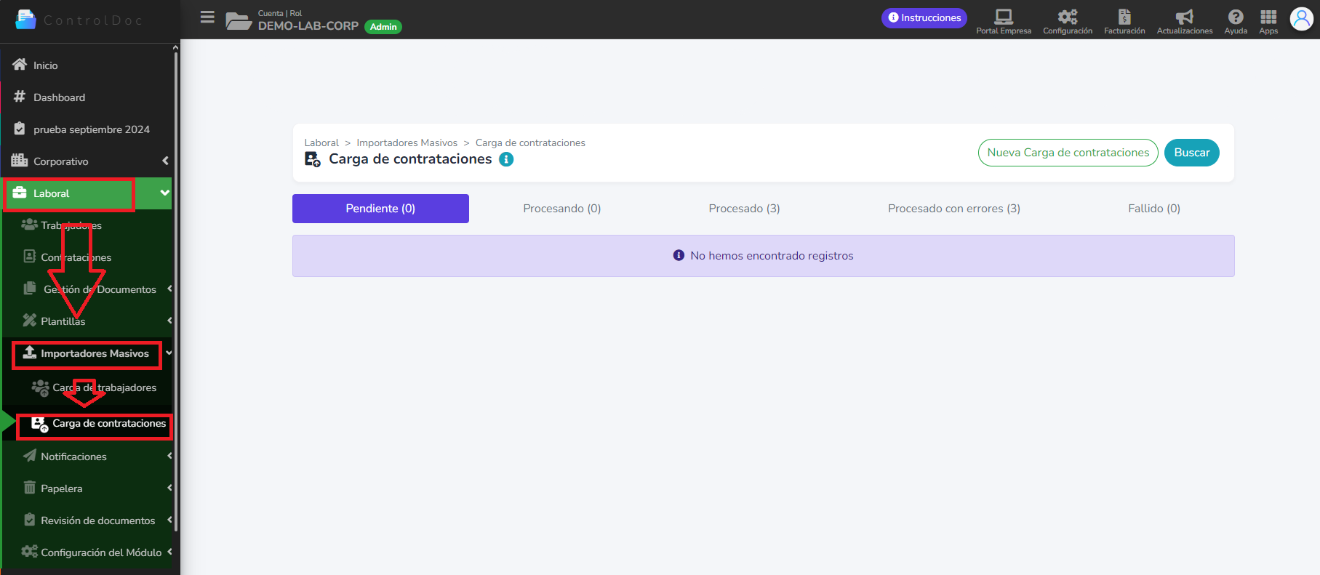Click the open folder account icon
Viewport: 1320px width, 575px height.
239,20
